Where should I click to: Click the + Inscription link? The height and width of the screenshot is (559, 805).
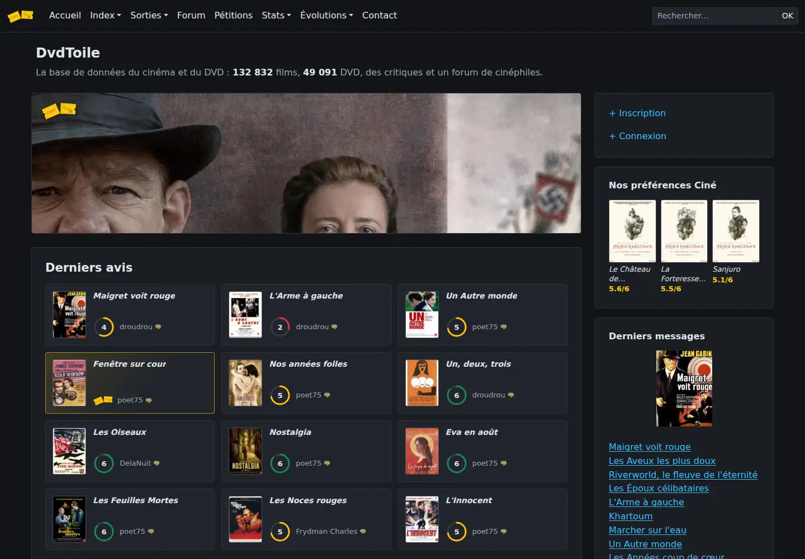[x=637, y=113]
